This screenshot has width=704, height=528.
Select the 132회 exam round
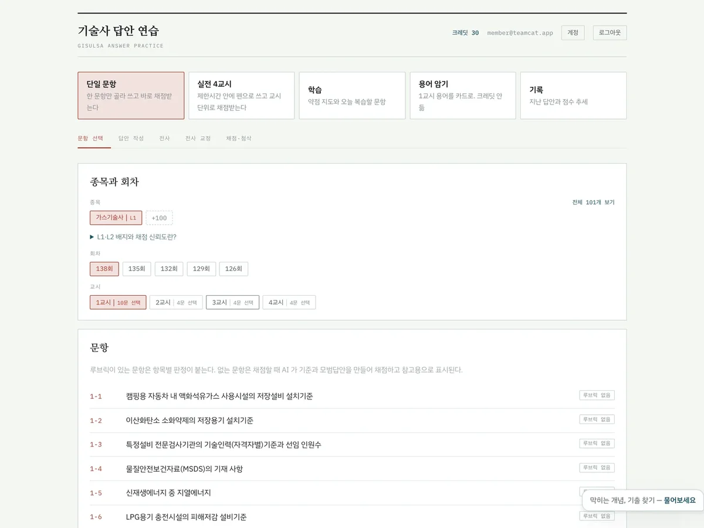click(169, 269)
